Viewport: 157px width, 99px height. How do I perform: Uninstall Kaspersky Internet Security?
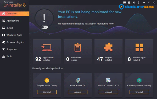pyautogui.click(x=139, y=92)
